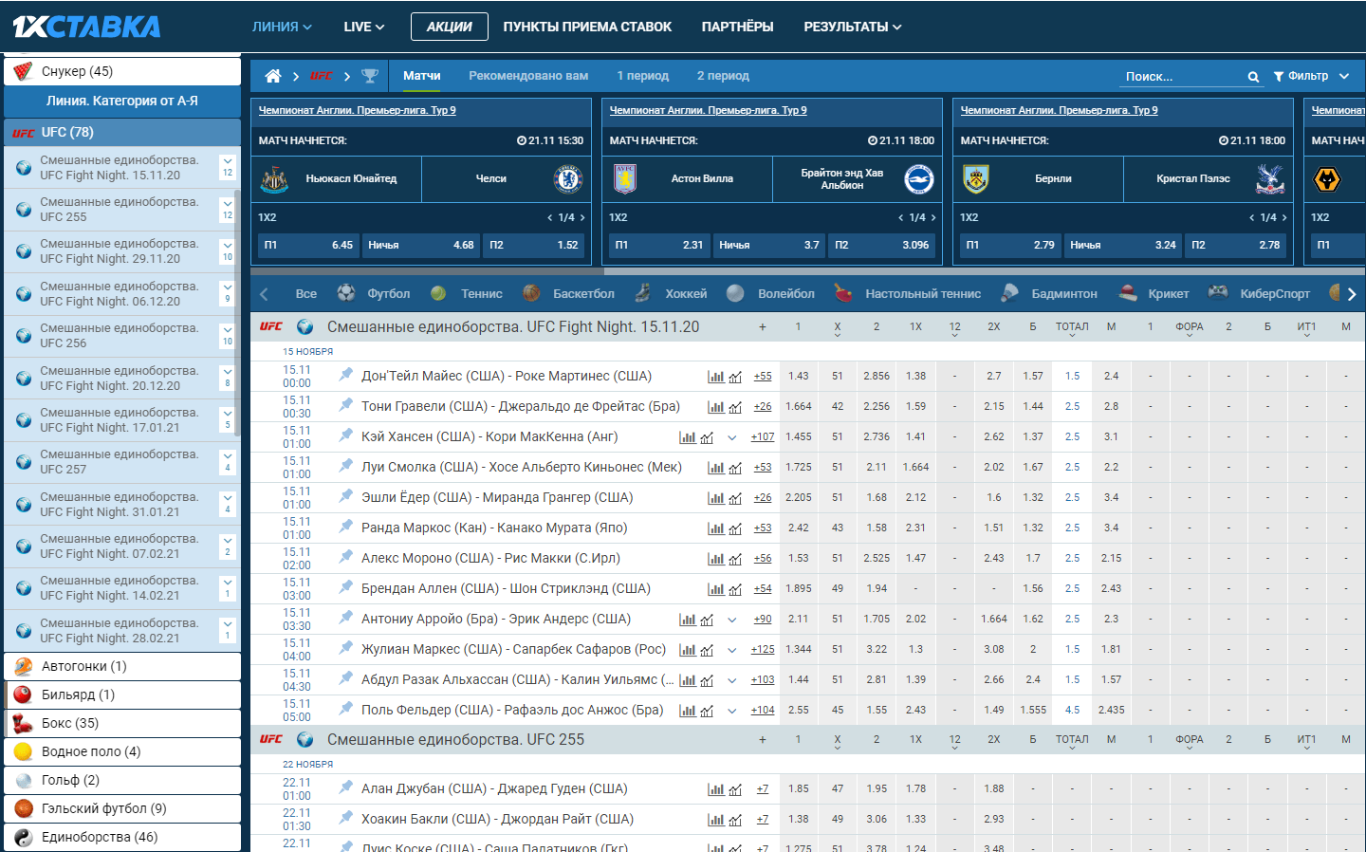Open the Рекомендовано вам tab

click(527, 76)
